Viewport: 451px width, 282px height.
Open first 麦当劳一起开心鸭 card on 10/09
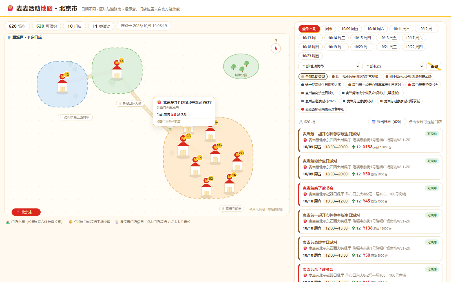pos(370,140)
